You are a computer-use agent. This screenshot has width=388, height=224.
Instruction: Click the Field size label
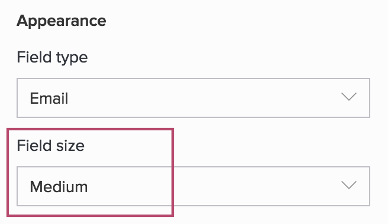pyautogui.click(x=51, y=146)
